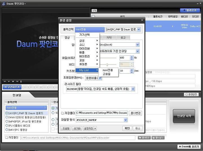Open the navi전용 output dropdown in dialog
This screenshot has width=203, height=151.
tap(90, 30)
